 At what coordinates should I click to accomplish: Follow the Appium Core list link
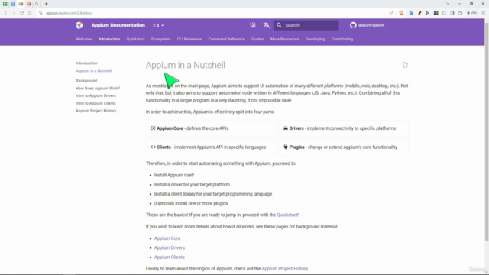pos(167,238)
